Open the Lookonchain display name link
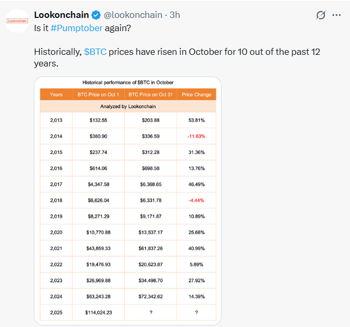Viewport: 350px width, 327px height. tap(61, 15)
